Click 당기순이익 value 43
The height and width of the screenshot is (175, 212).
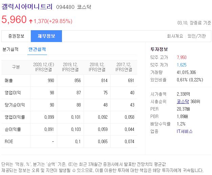pos(132,105)
